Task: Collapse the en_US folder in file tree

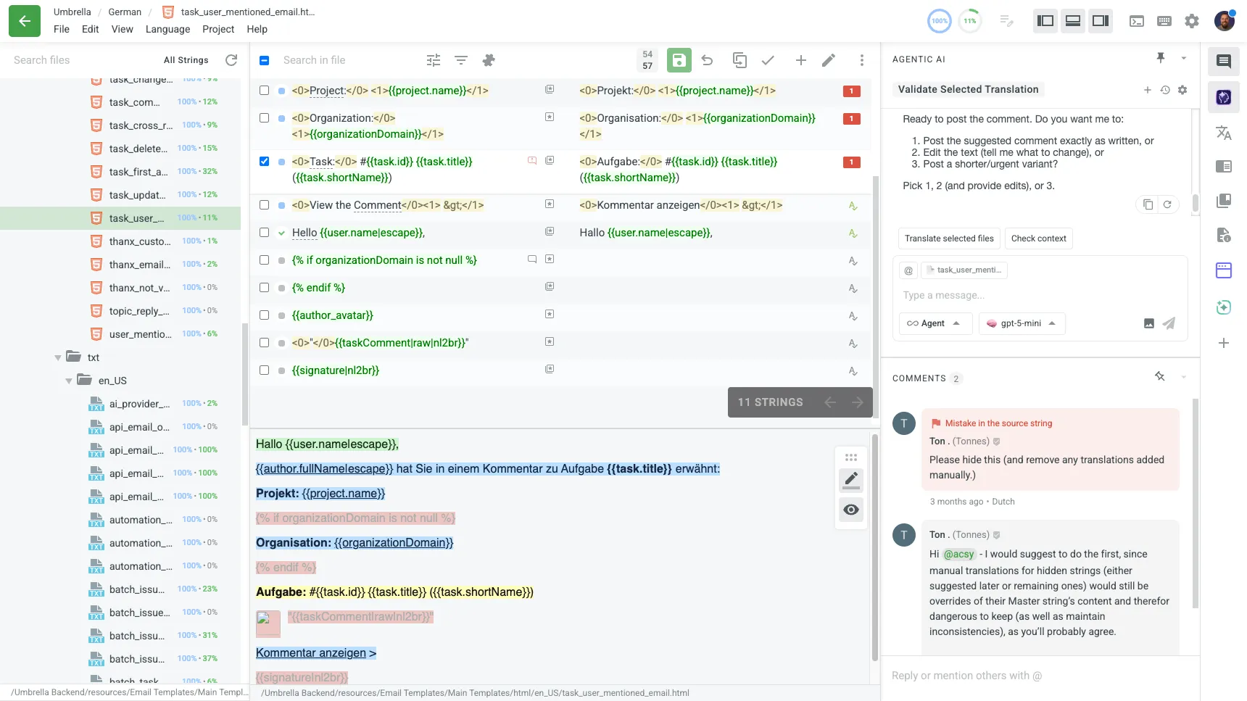Action: point(69,381)
